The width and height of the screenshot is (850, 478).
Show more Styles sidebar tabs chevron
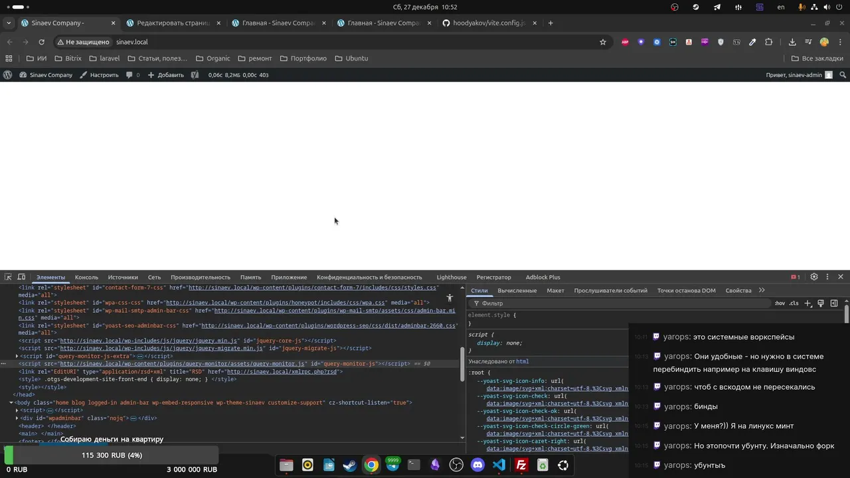[x=762, y=290]
